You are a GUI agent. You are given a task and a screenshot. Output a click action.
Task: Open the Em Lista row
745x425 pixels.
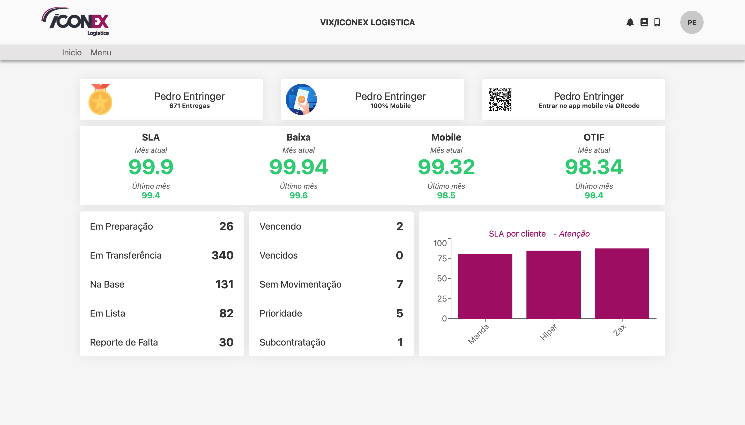click(x=162, y=313)
